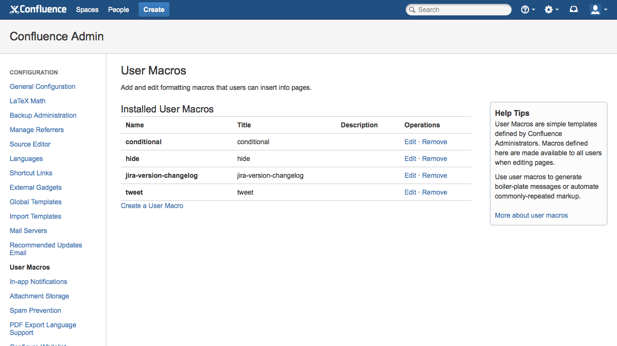
Task: Expand the dropdown arrow beside user avatar
Action: pos(604,10)
